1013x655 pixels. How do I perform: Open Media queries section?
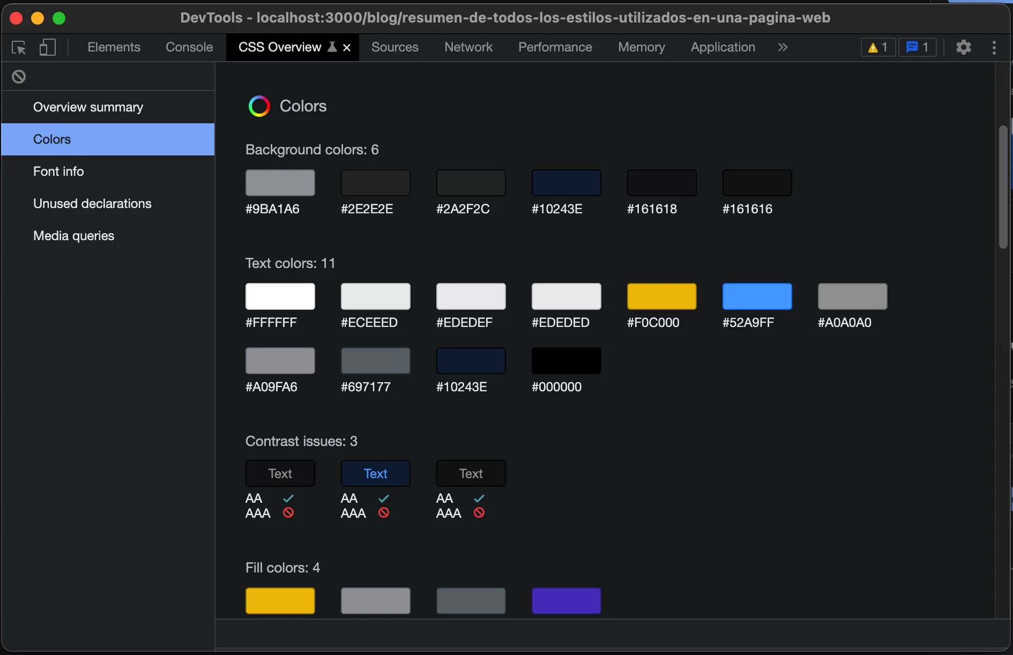(x=73, y=235)
